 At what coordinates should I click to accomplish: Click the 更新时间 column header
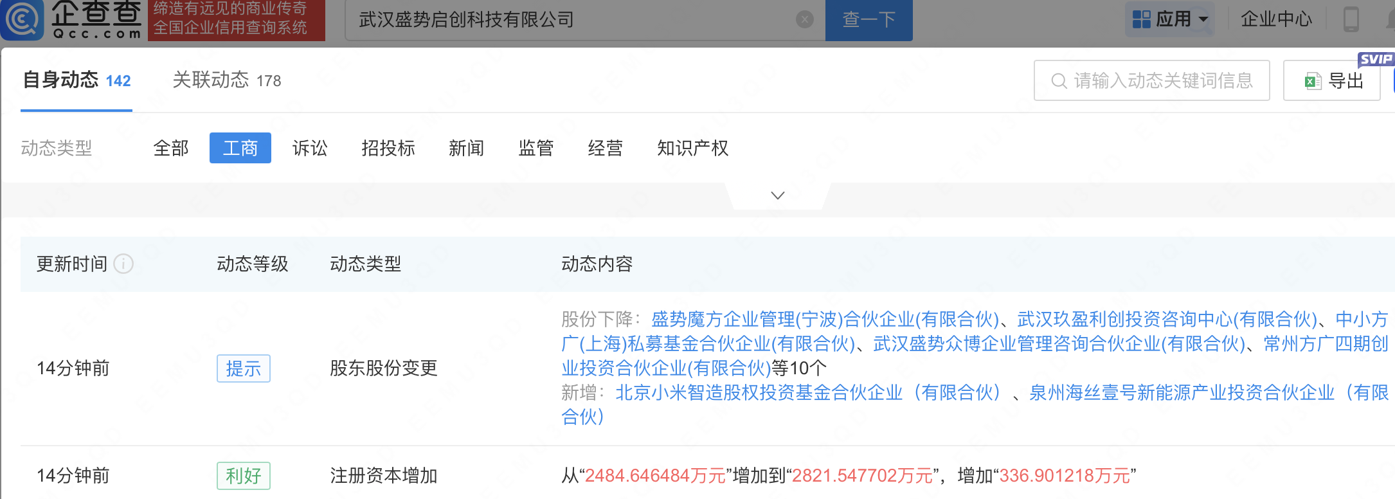click(x=72, y=264)
